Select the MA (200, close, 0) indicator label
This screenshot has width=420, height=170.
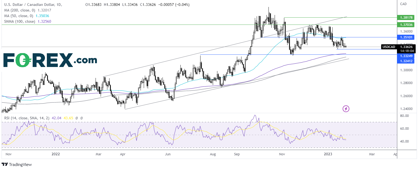pyautogui.click(x=20, y=10)
